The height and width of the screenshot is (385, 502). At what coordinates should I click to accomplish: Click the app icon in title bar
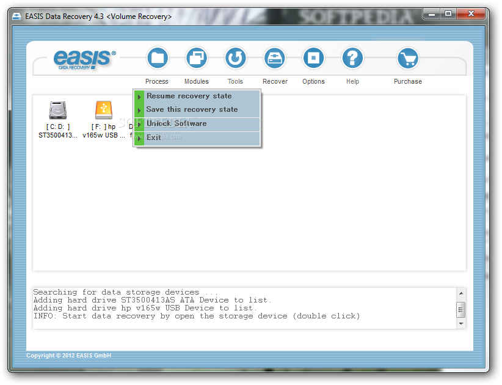click(x=16, y=16)
